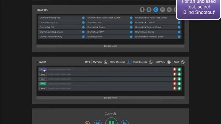Toggle SOLO on the second playlist row
The width and height of the screenshot is (221, 124).
(43, 74)
